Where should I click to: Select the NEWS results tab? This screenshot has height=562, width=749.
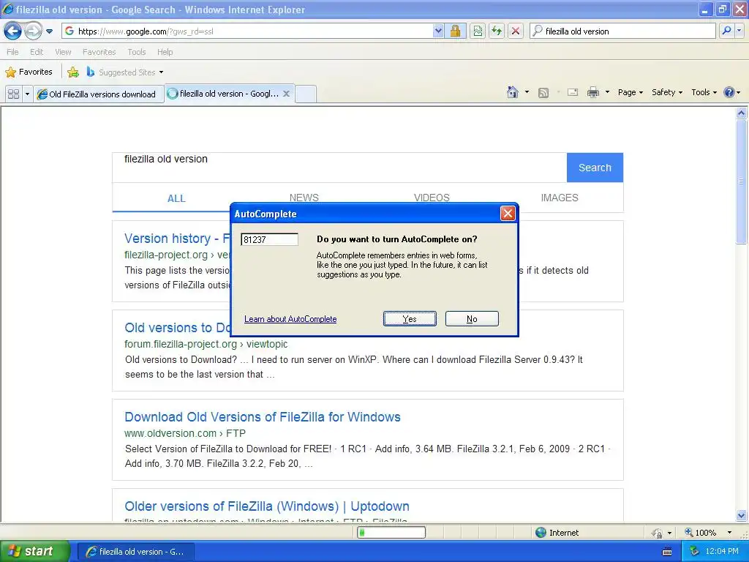[x=304, y=198]
